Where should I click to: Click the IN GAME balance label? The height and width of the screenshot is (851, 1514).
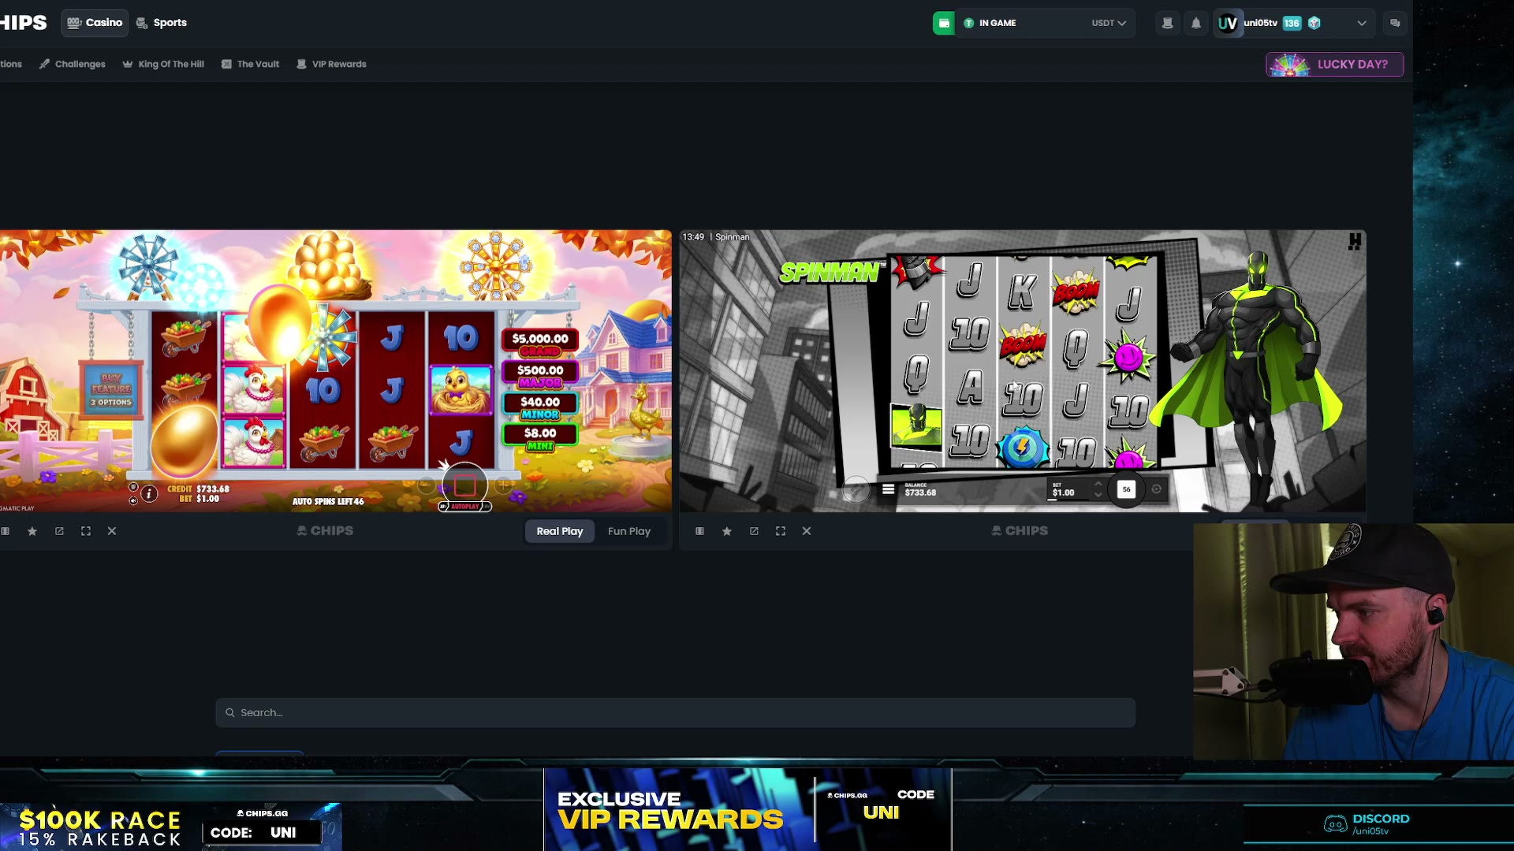[x=998, y=23]
